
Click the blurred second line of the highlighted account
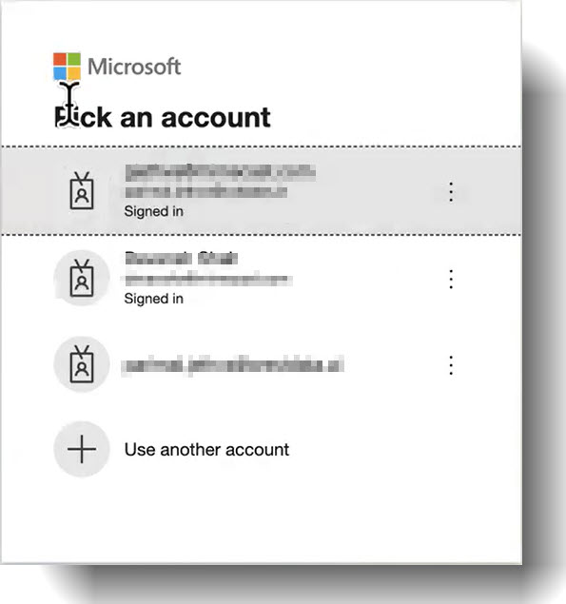pyautogui.click(x=206, y=191)
